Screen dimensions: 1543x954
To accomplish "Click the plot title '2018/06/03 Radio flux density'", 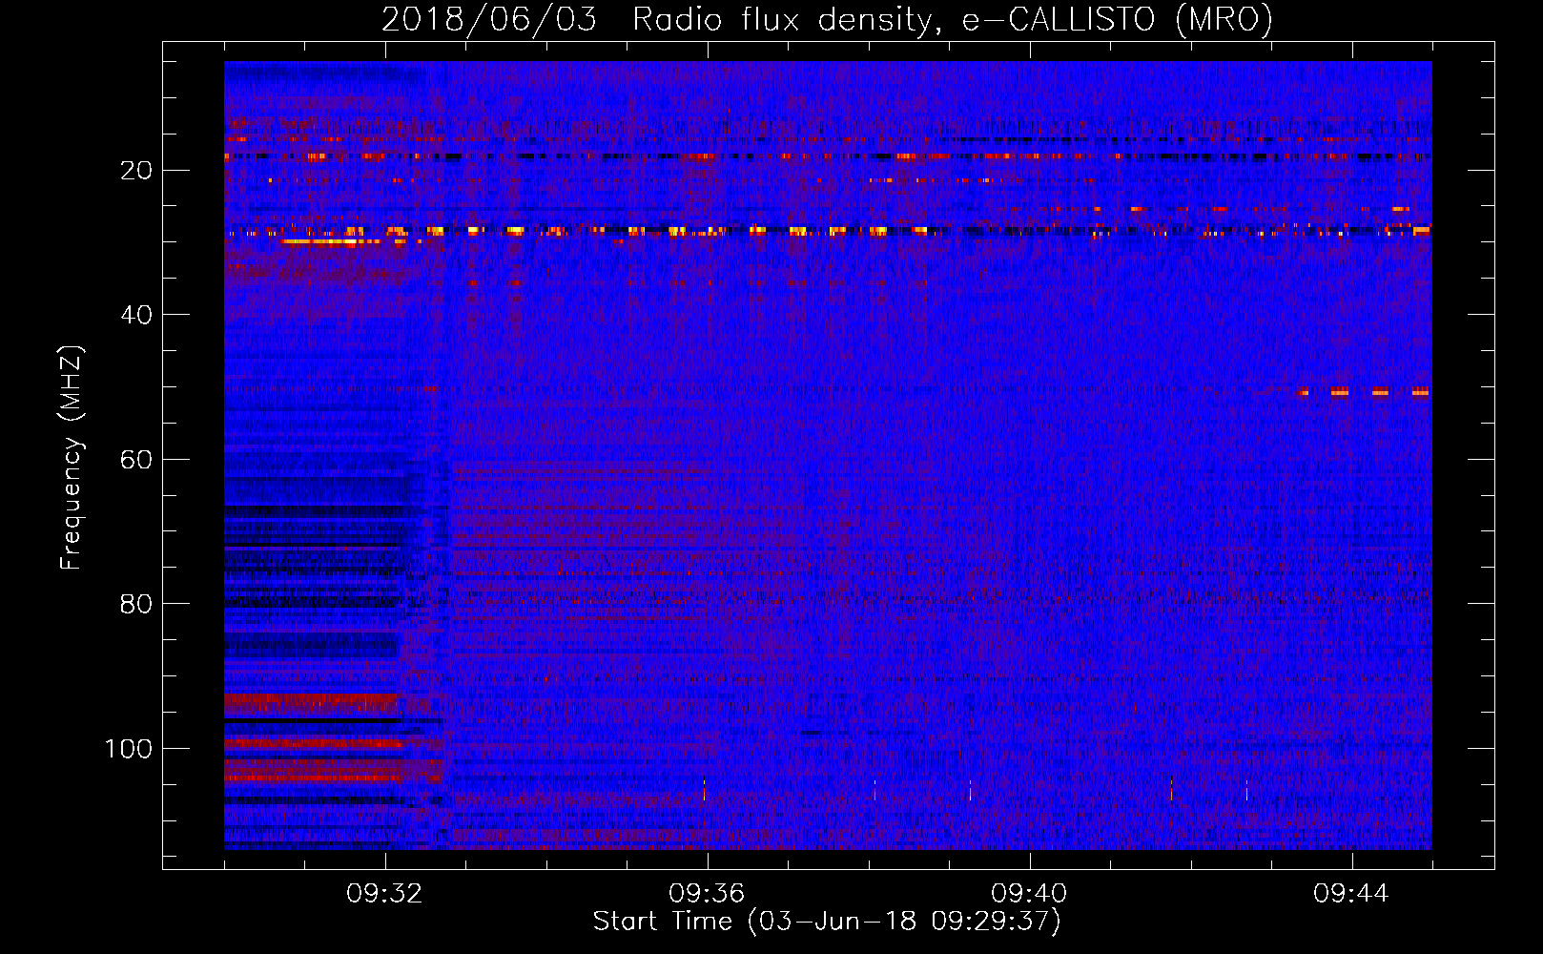I will click(827, 19).
